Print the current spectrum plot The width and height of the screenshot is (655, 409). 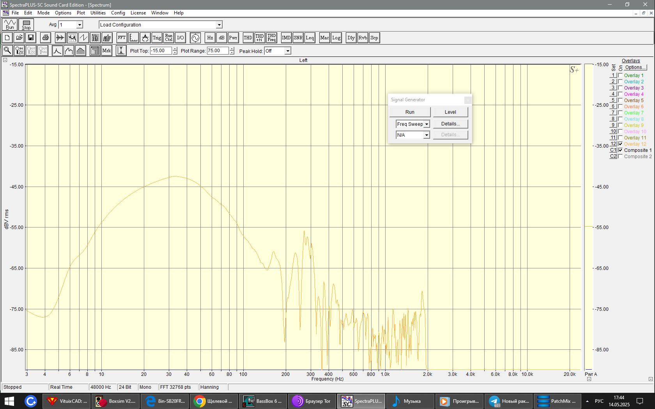click(46, 38)
